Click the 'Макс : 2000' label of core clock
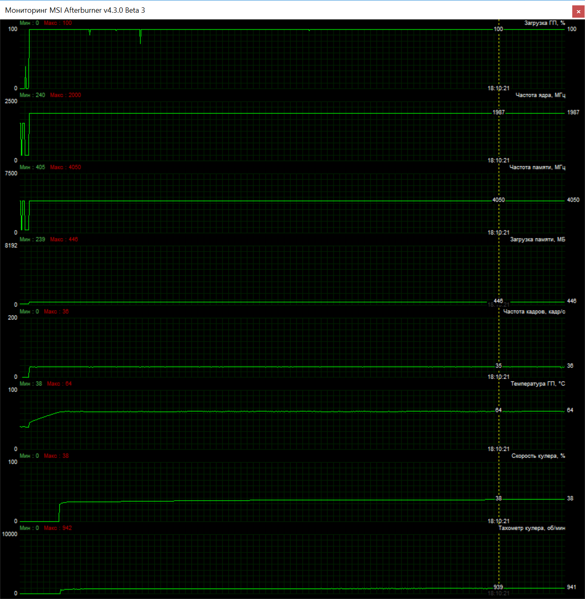Viewport: 585px width, 599px height. pyautogui.click(x=65, y=95)
